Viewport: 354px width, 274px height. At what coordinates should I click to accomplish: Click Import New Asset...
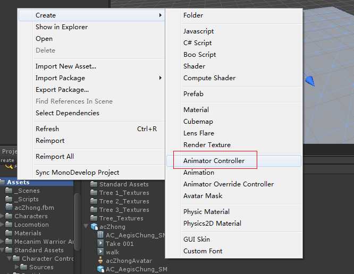[66, 66]
